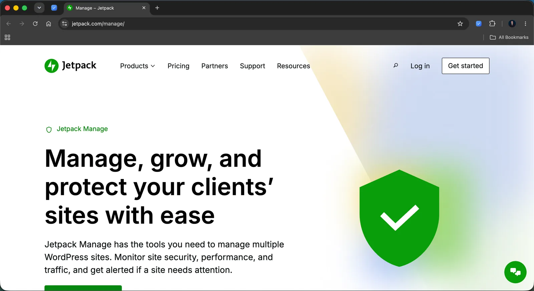The width and height of the screenshot is (534, 291).
Task: View site information icon in address bar
Action: tap(65, 24)
